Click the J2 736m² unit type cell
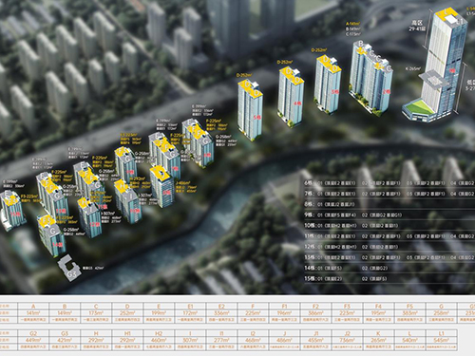 pyautogui.click(x=347, y=340)
